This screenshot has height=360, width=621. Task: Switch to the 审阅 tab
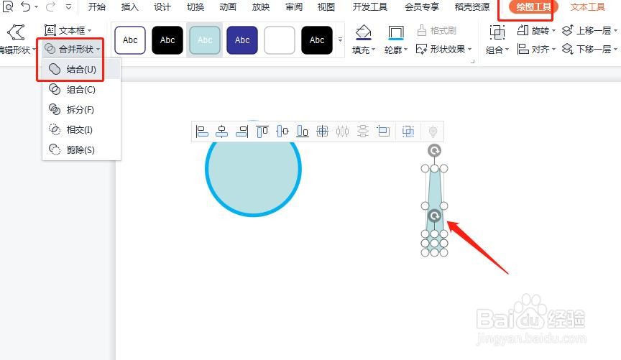tap(293, 6)
